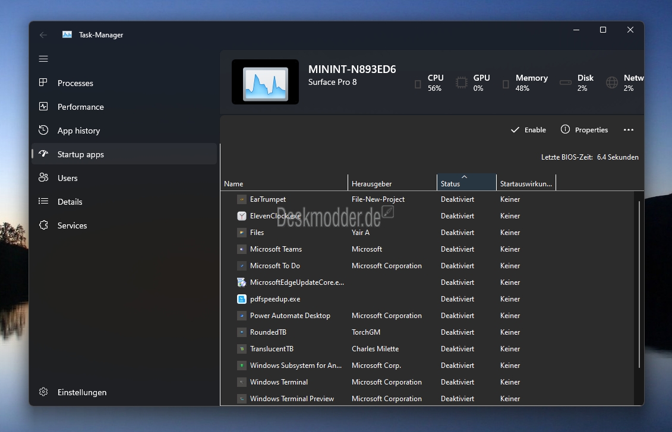This screenshot has width=672, height=432.
Task: Select Windows Subsystem for An... entry name
Action: [296, 365]
